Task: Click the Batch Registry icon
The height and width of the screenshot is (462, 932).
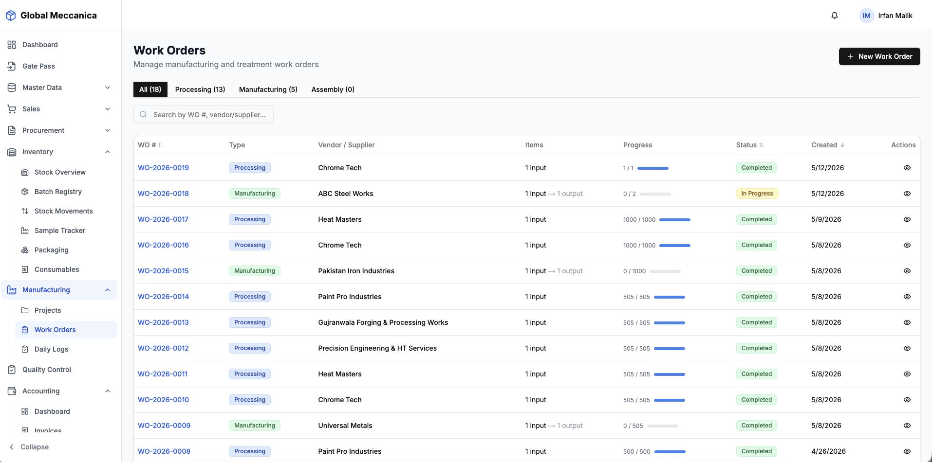Action: tap(25, 192)
